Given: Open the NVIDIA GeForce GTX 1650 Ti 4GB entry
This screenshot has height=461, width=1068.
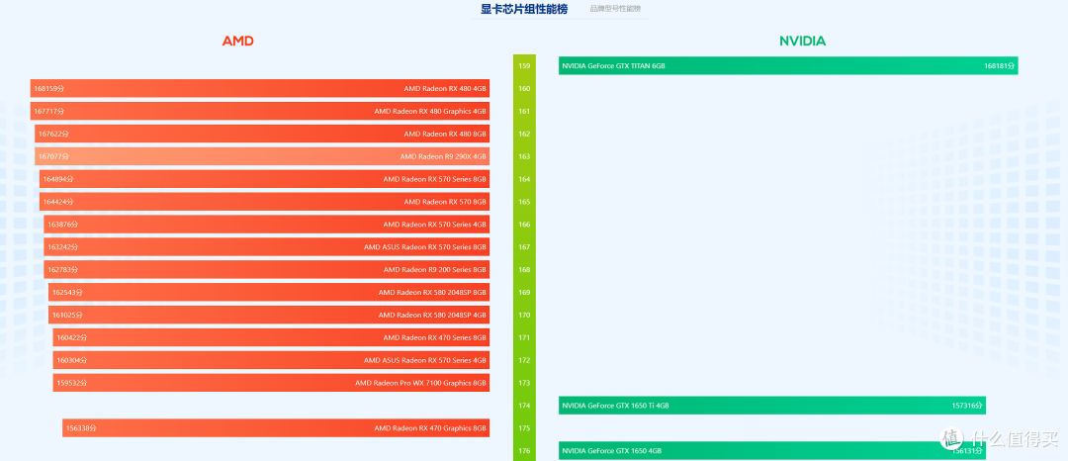Looking at the screenshot, I should [x=771, y=406].
